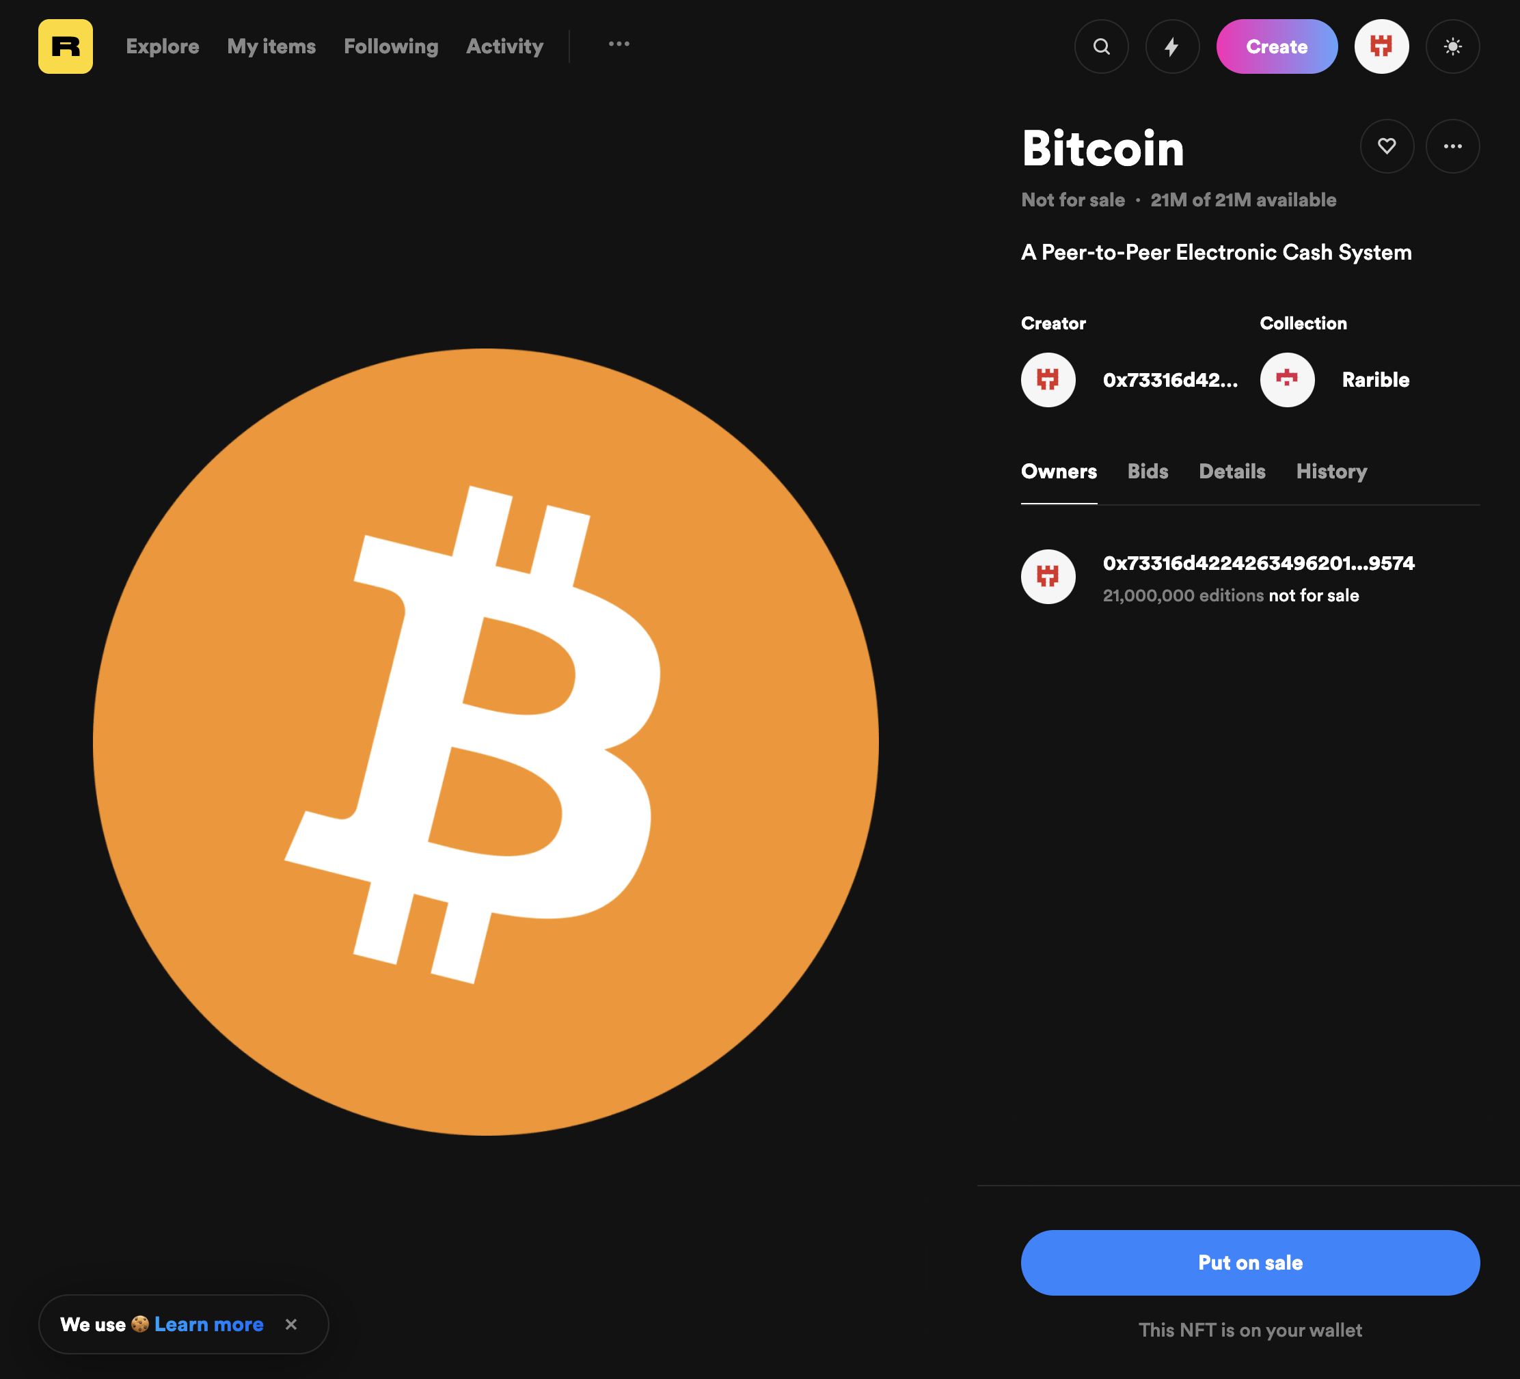Switch to the Details tab

tap(1232, 472)
